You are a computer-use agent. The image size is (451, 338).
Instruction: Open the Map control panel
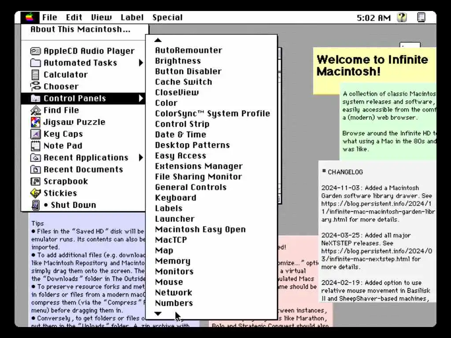click(164, 250)
